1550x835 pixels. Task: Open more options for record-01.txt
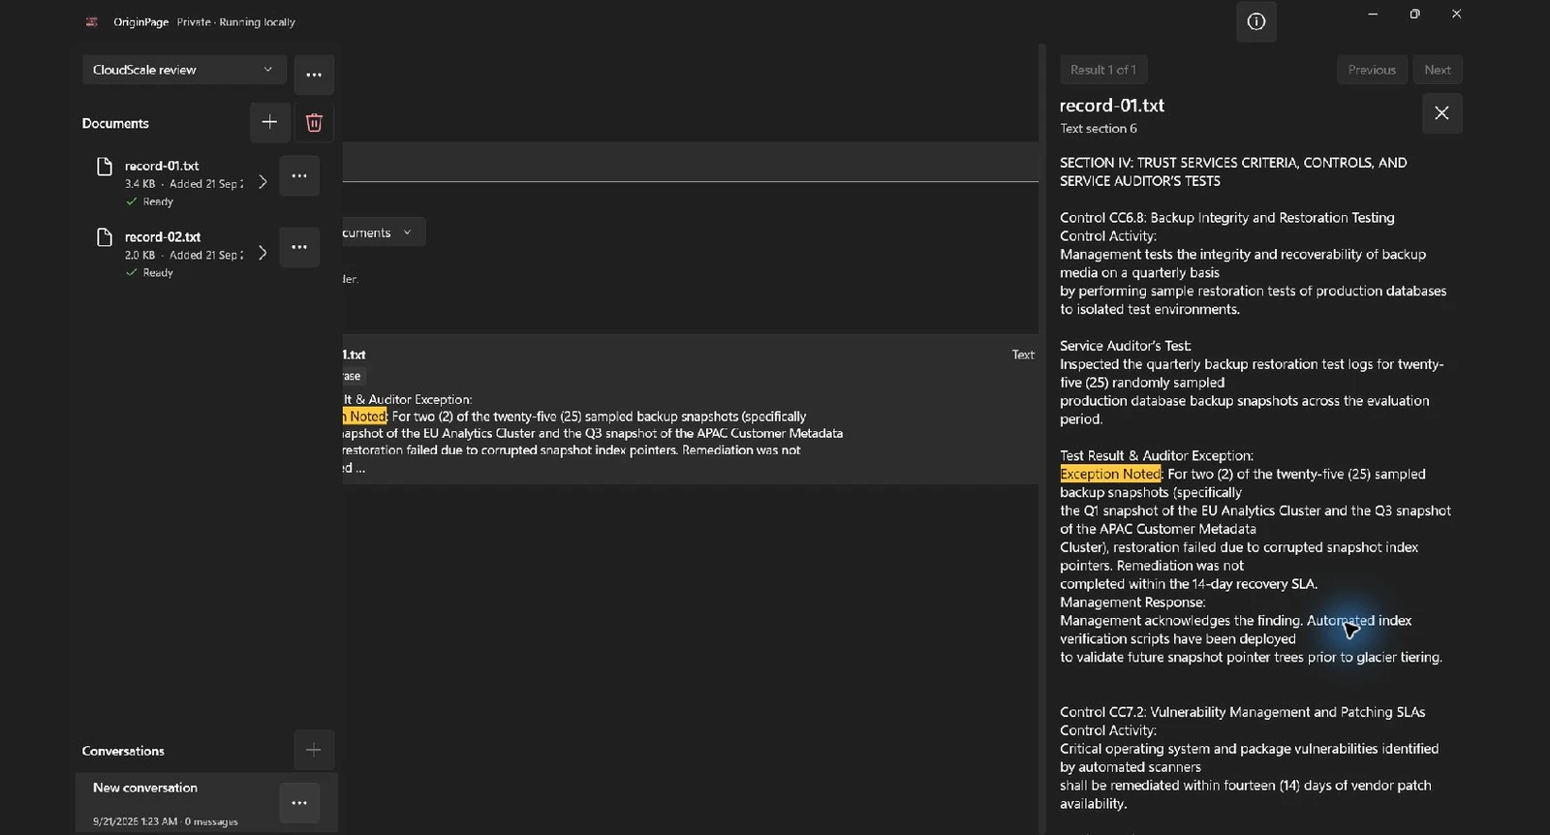coord(299,176)
